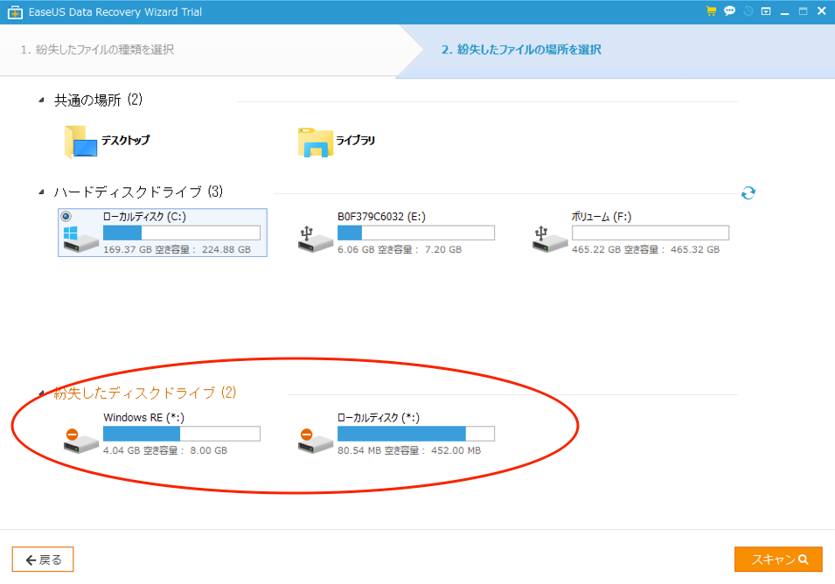Open the chat feedback speech bubble icon
The image size is (835, 584).
click(x=729, y=11)
